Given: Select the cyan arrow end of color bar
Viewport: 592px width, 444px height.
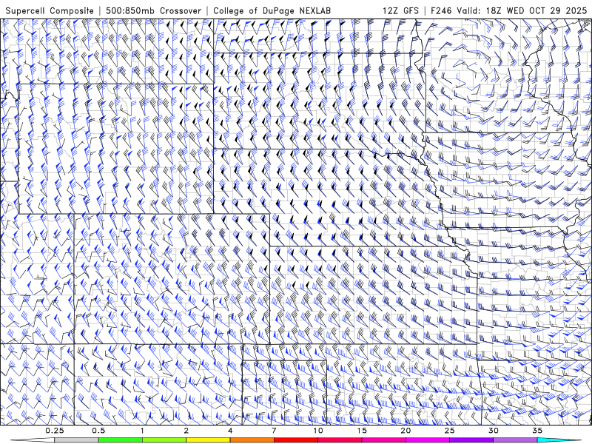Looking at the screenshot, I should (559, 440).
